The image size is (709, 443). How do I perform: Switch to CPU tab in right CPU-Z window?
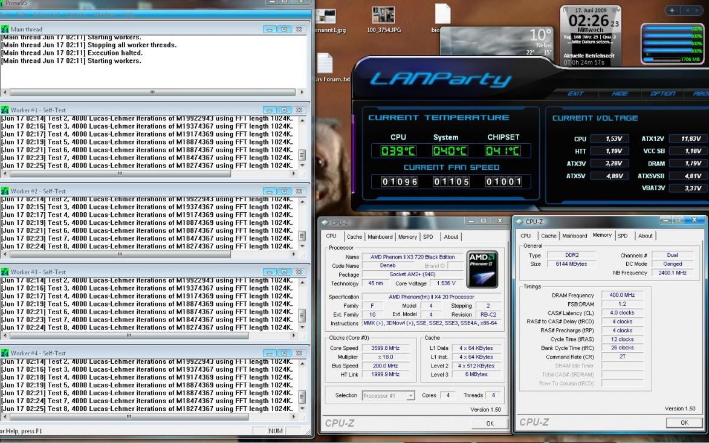coord(525,236)
